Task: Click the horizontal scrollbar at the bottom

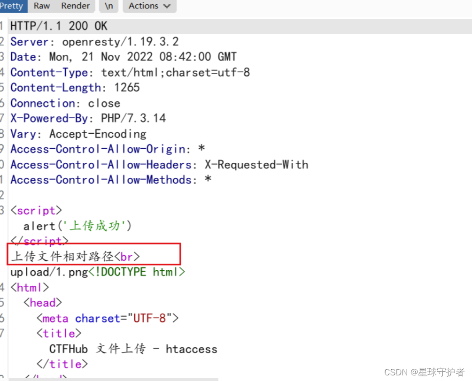Action: (x=113, y=379)
